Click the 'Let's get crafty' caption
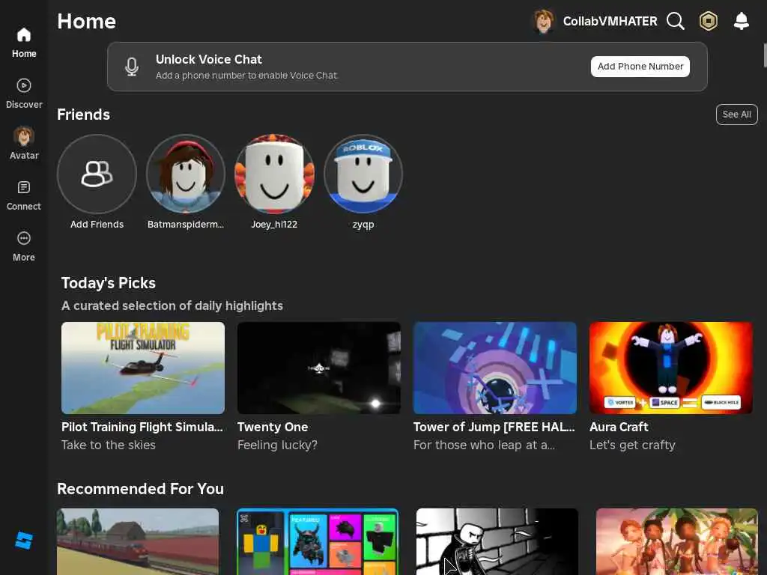This screenshot has width=767, height=575. 632,445
